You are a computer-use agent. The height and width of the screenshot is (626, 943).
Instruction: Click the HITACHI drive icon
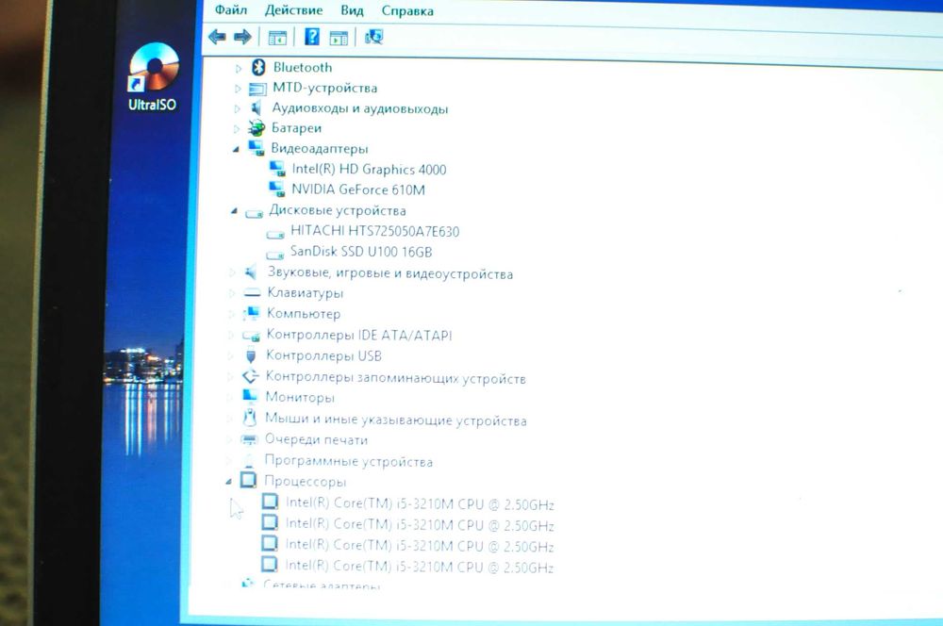(275, 233)
